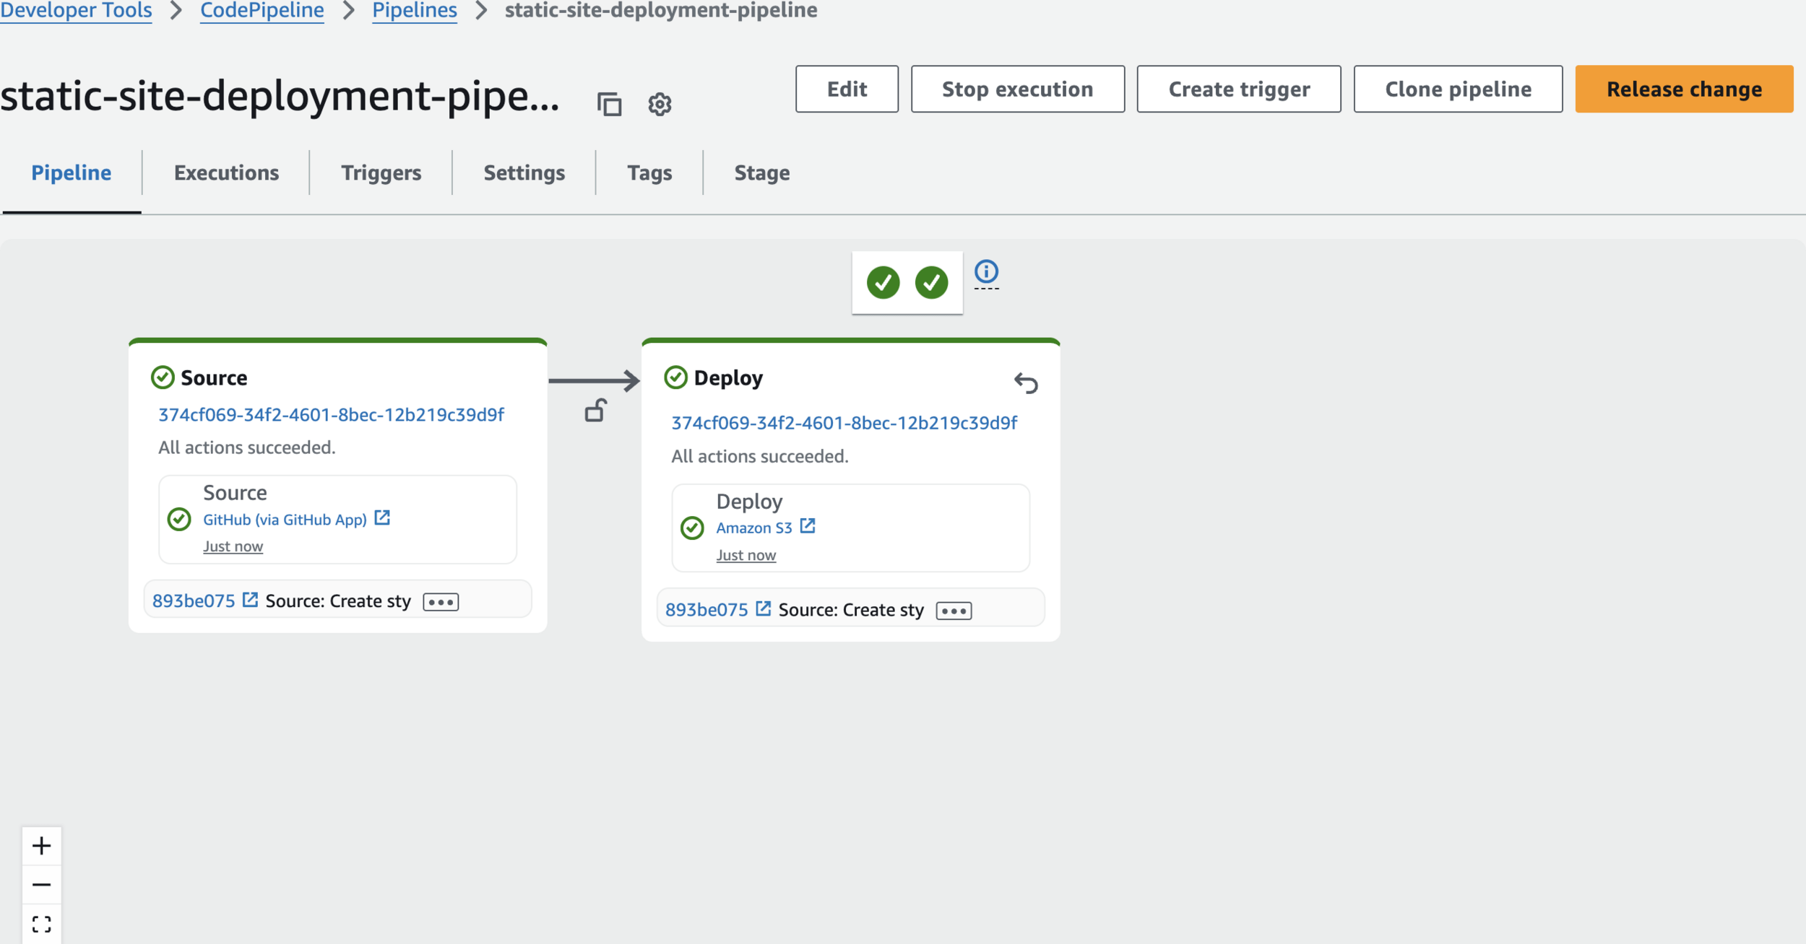The width and height of the screenshot is (1806, 944).
Task: Click the Stop execution button
Action: 1017,89
